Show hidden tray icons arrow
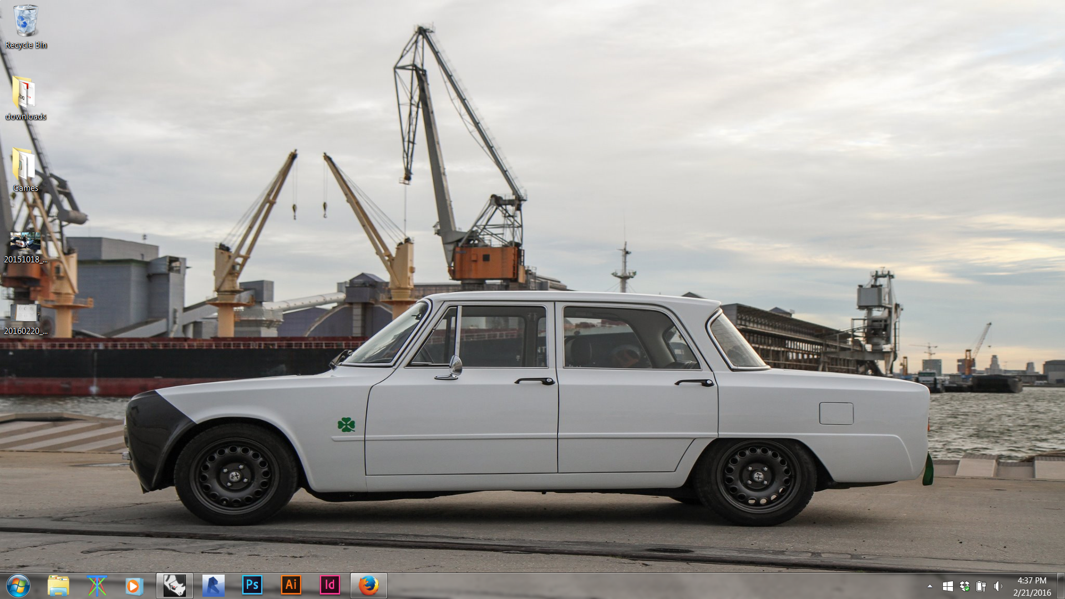This screenshot has height=599, width=1065. pyautogui.click(x=930, y=586)
